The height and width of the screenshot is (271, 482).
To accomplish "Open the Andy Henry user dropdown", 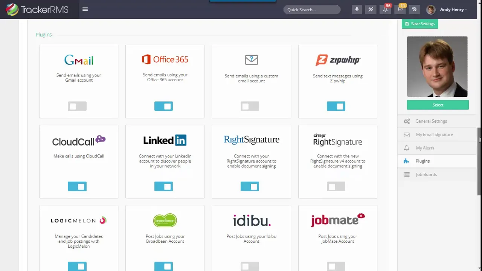I will [453, 9].
